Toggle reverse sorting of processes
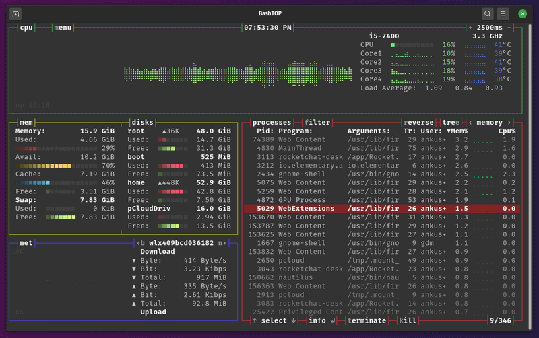This screenshot has width=539, height=338. (x=418, y=123)
